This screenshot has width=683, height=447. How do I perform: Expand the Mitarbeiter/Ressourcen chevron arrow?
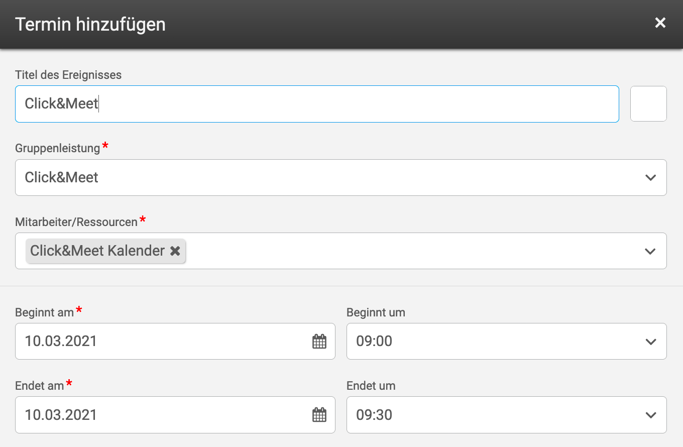point(650,251)
